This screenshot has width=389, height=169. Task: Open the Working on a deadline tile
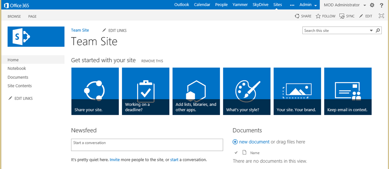145,91
